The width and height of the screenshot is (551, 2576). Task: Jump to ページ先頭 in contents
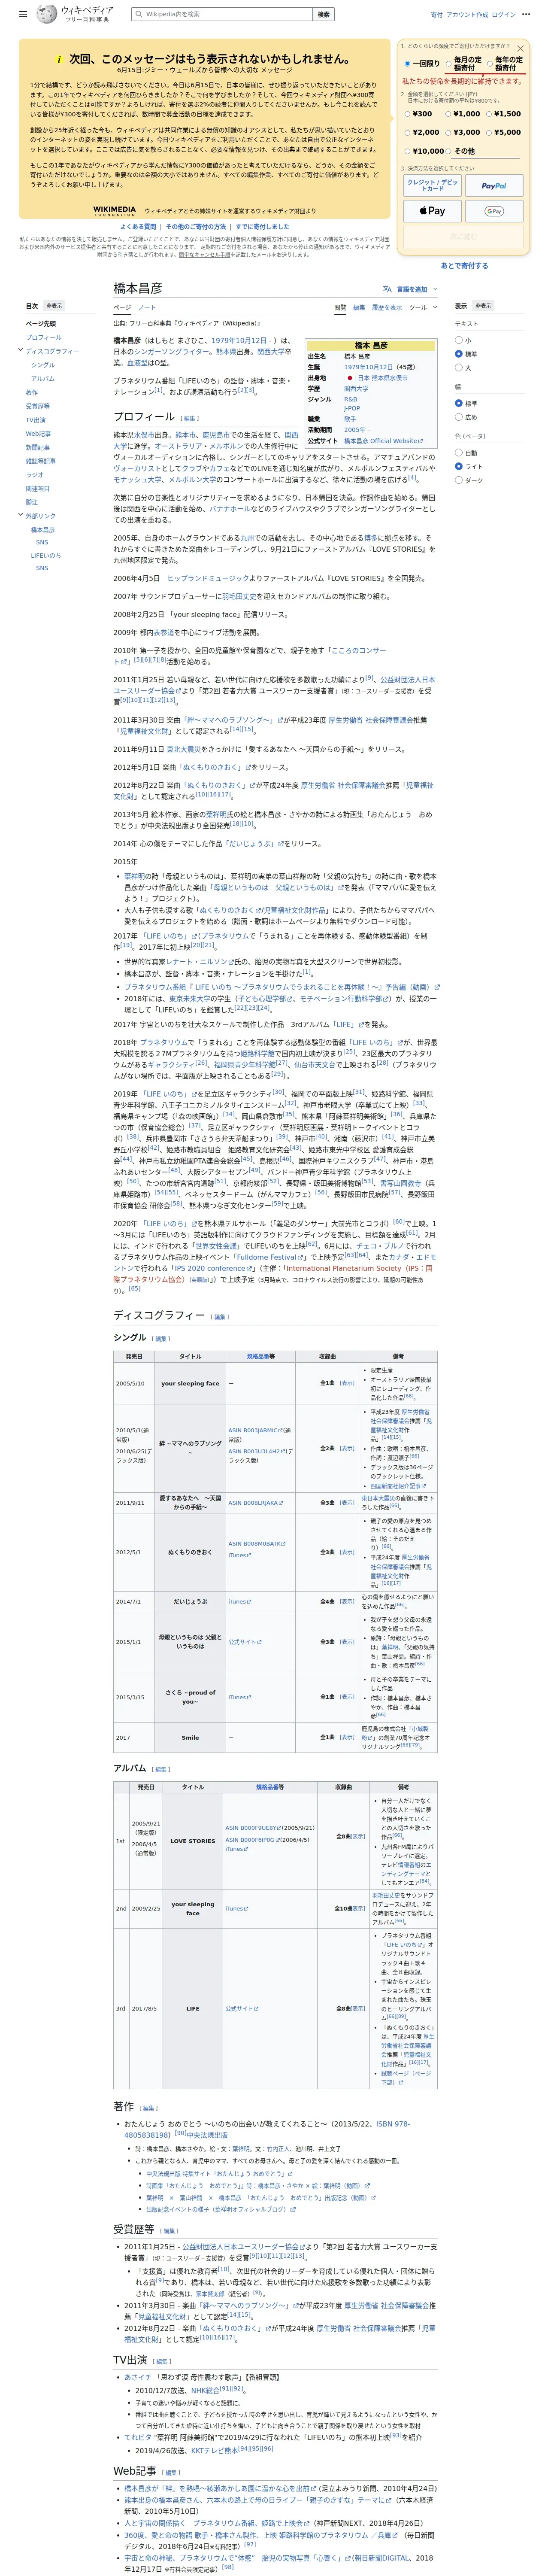pyautogui.click(x=41, y=324)
